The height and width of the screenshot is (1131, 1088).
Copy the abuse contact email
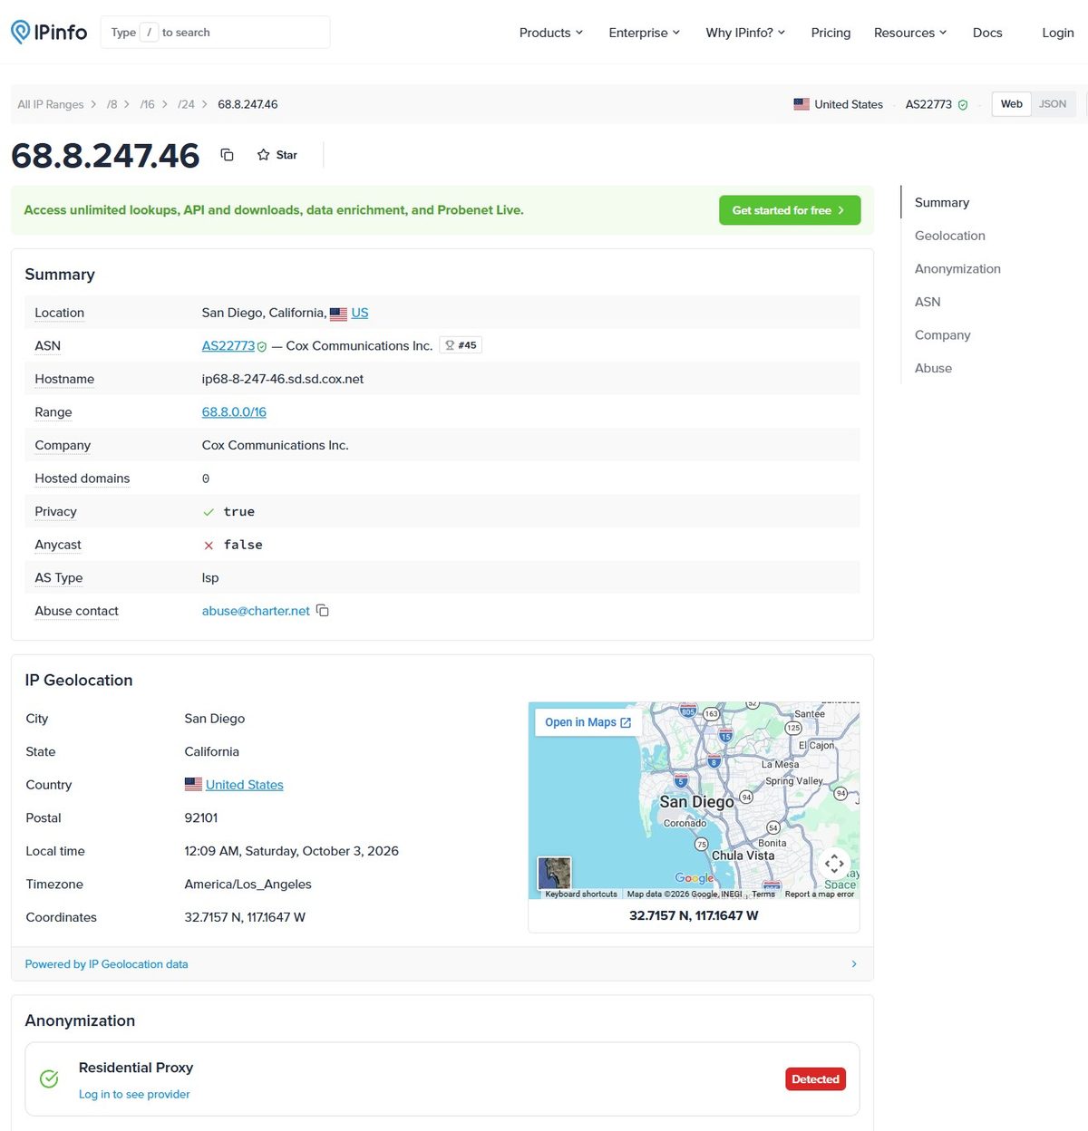coord(322,611)
